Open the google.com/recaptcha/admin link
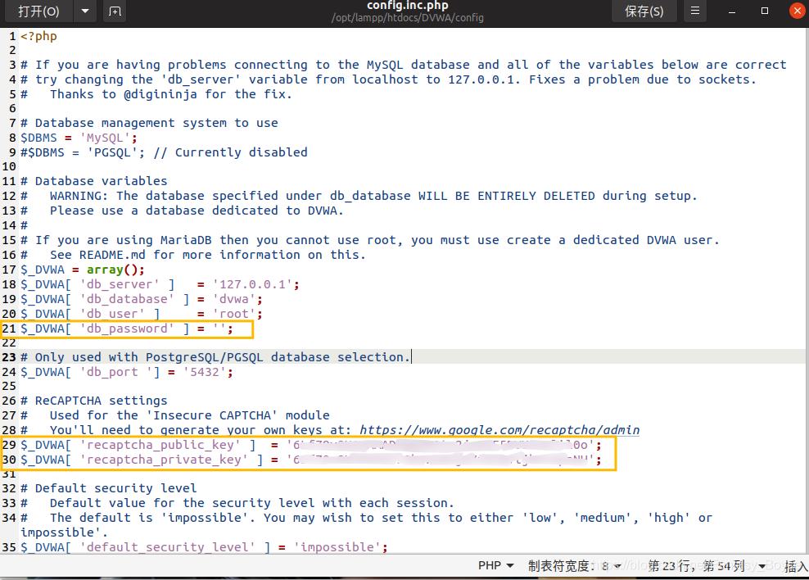This screenshot has height=580, width=809. pos(499,430)
